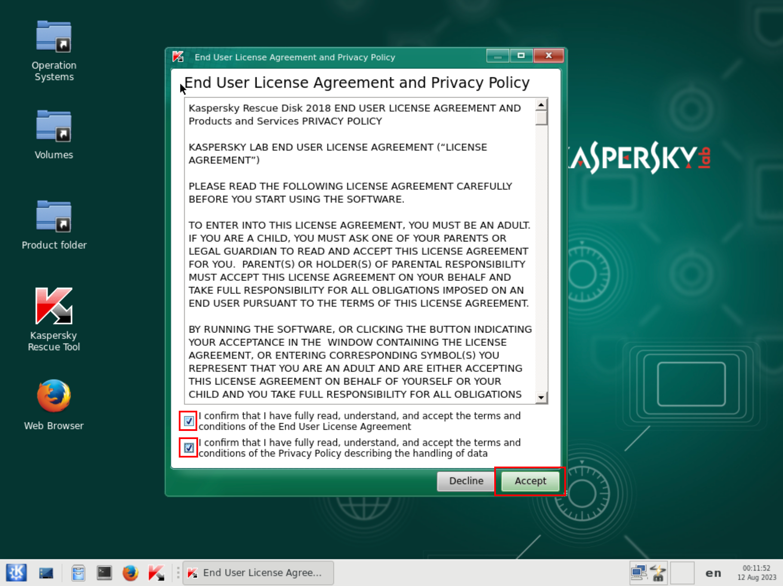Click the scroll up arrow of license text
Image resolution: width=783 pixels, height=586 pixels.
point(541,104)
